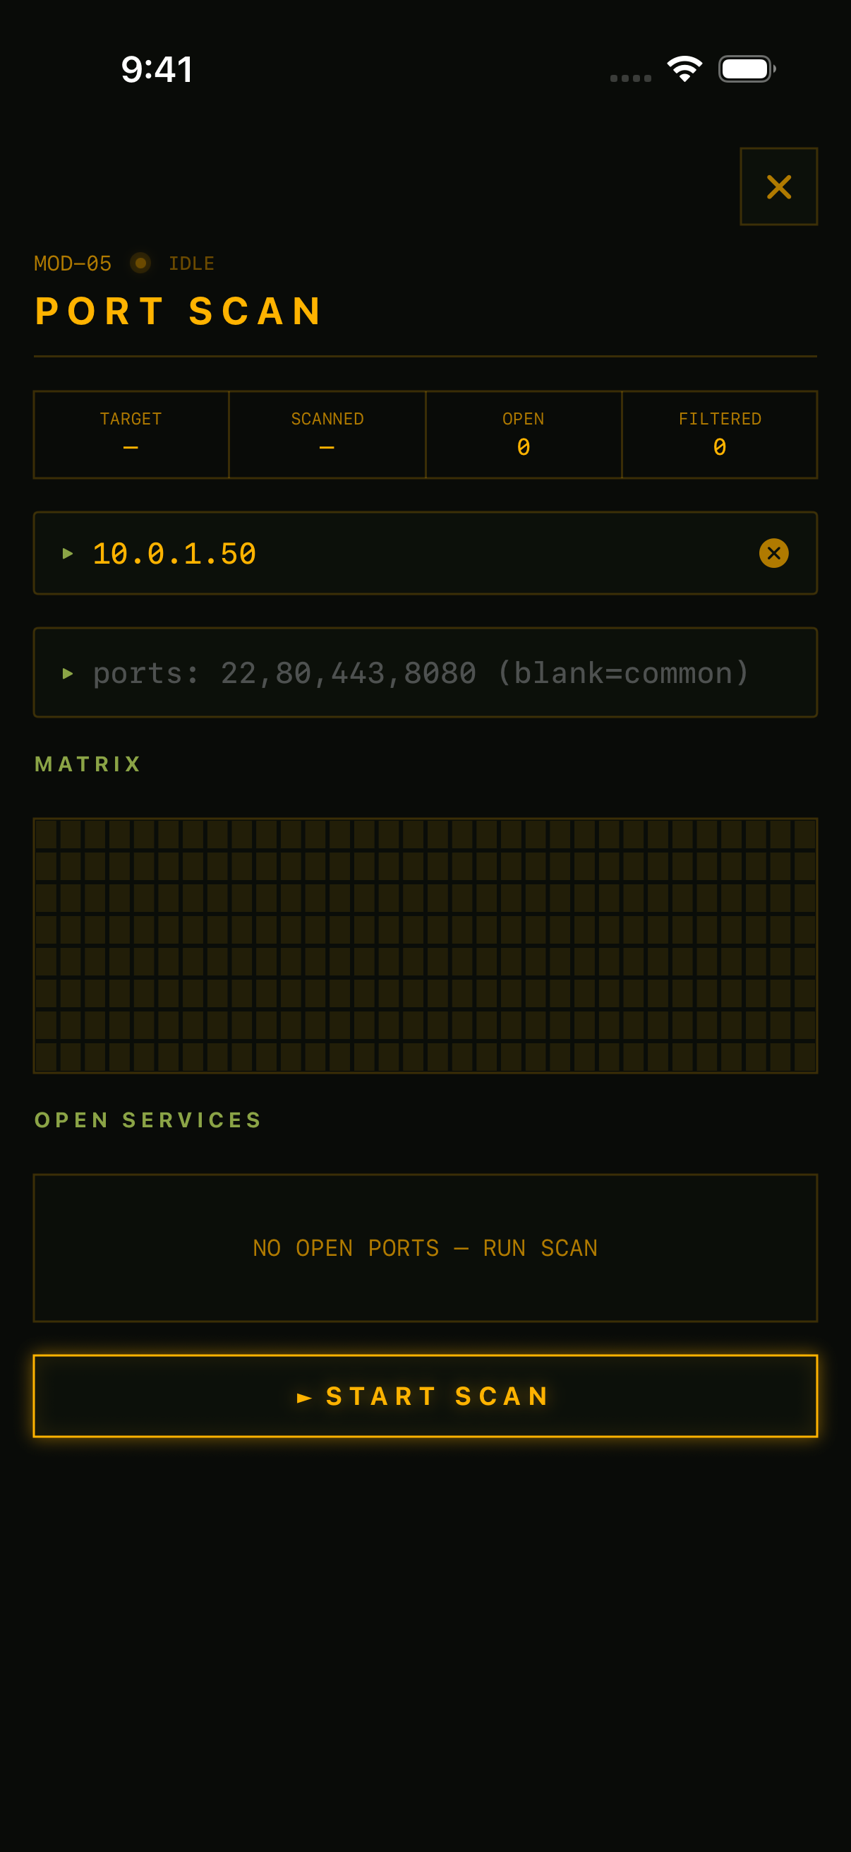Focus the ports list input field
The width and height of the screenshot is (851, 1852).
pyautogui.click(x=425, y=673)
